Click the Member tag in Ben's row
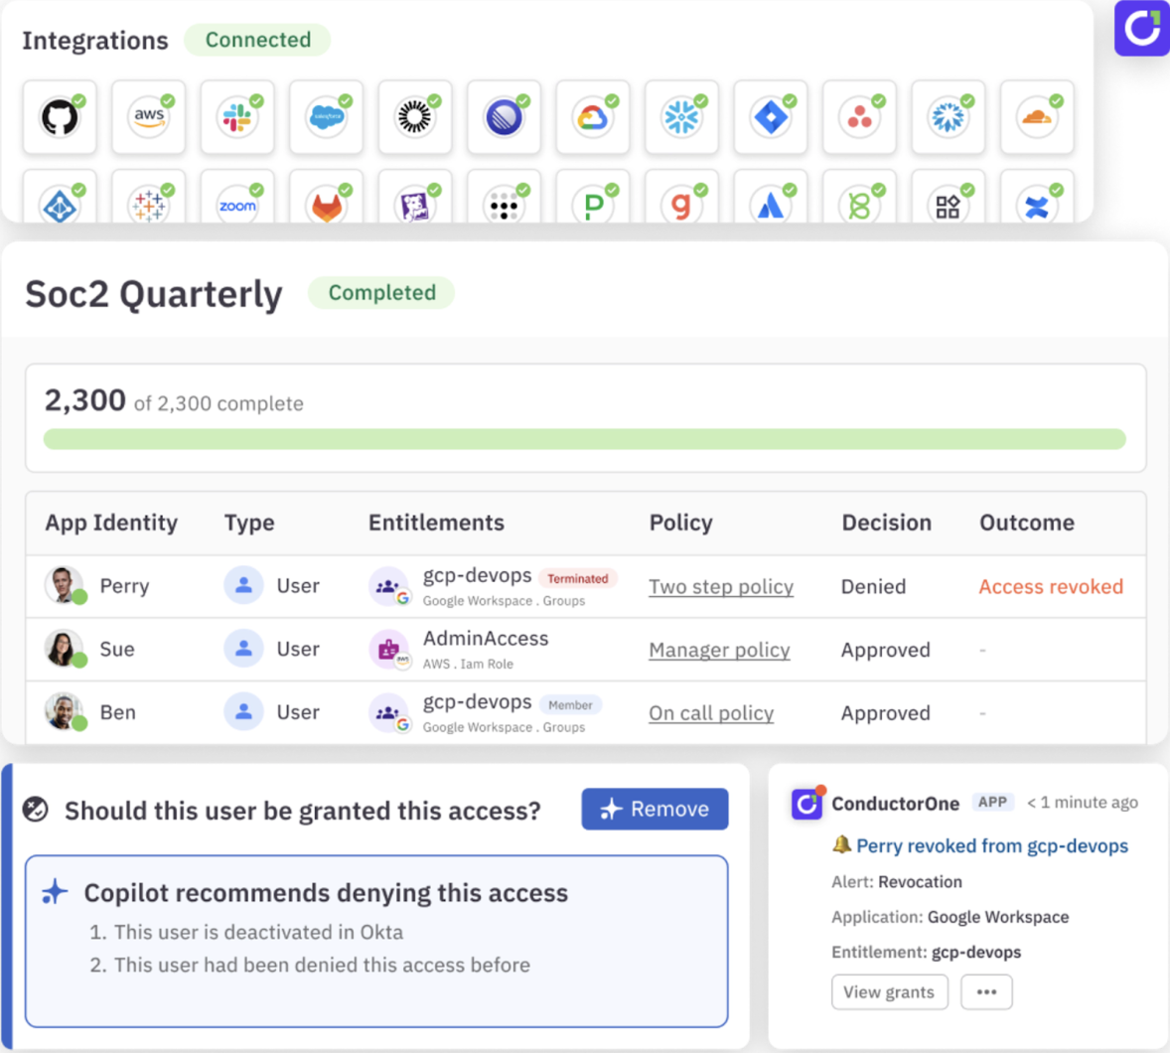This screenshot has width=1170, height=1053. 570,704
